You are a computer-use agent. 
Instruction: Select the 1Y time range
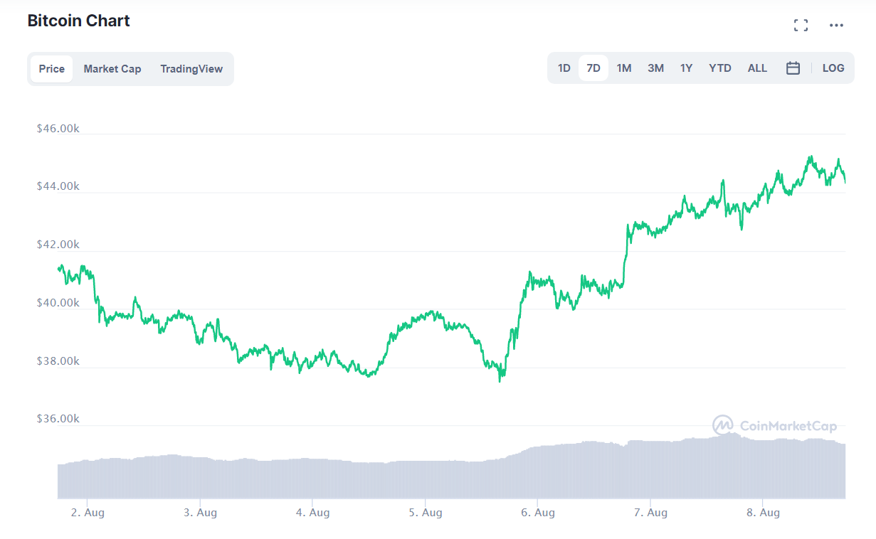[x=686, y=68]
